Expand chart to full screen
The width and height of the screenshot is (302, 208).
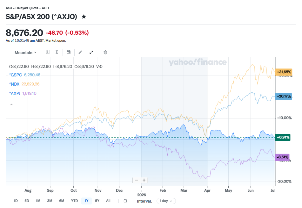(x=91, y=52)
